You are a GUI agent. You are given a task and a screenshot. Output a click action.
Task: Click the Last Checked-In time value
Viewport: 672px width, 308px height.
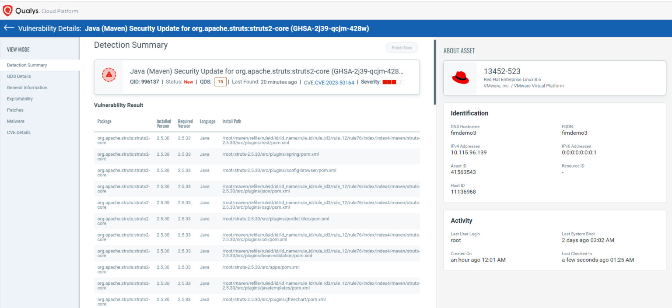[x=598, y=260]
